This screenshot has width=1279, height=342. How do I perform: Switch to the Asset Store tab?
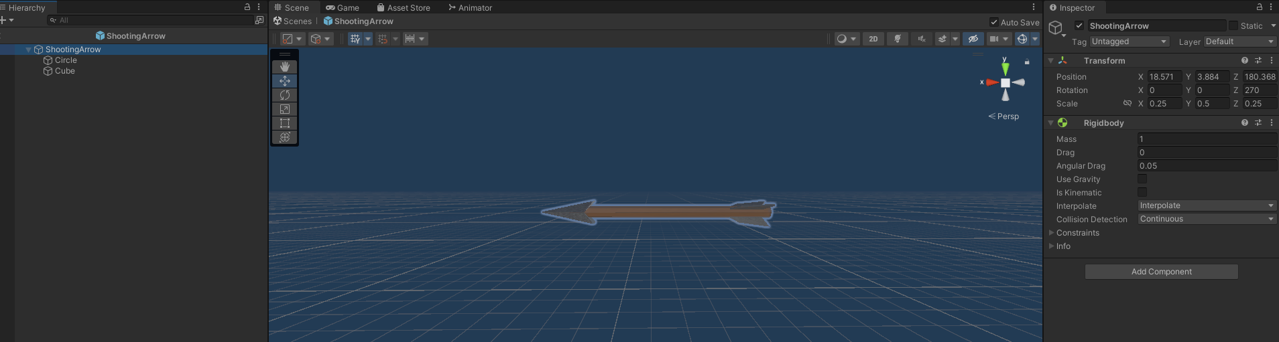[404, 7]
